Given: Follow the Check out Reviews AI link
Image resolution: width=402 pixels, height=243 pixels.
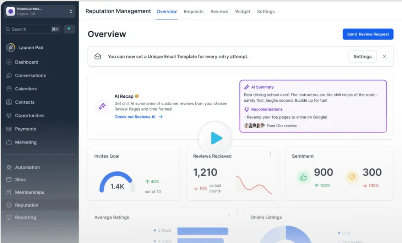Looking at the screenshot, I should click(135, 117).
